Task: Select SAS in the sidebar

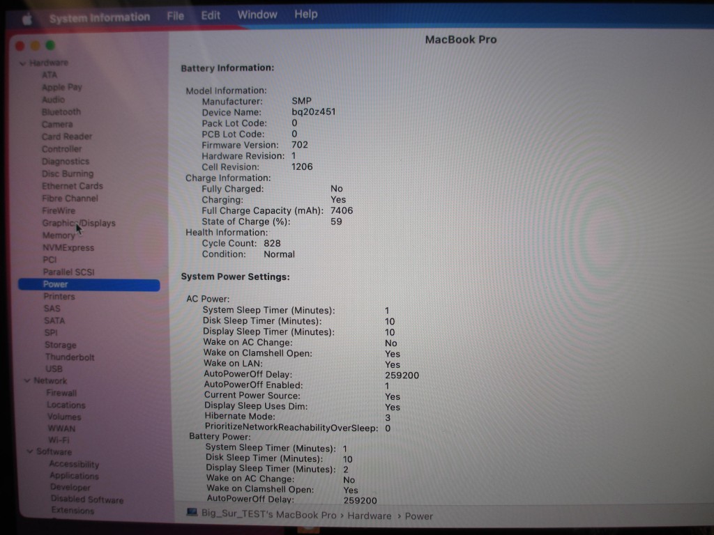Action: [52, 309]
